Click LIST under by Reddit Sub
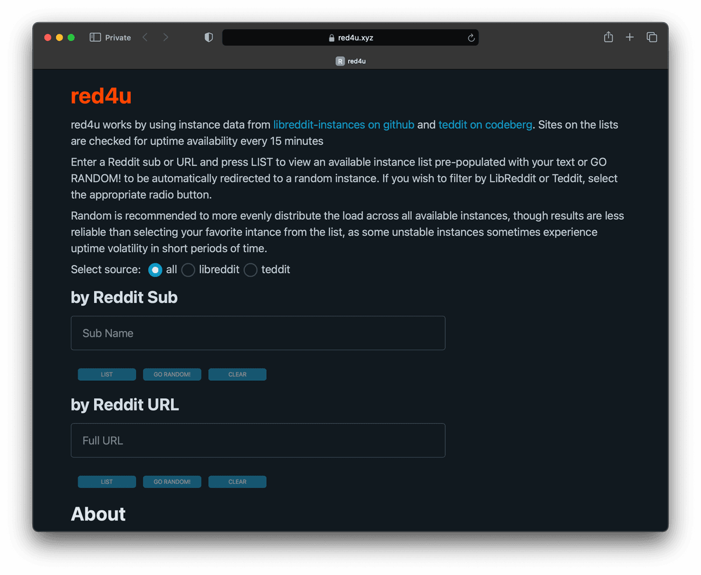The height and width of the screenshot is (575, 701). (x=107, y=374)
